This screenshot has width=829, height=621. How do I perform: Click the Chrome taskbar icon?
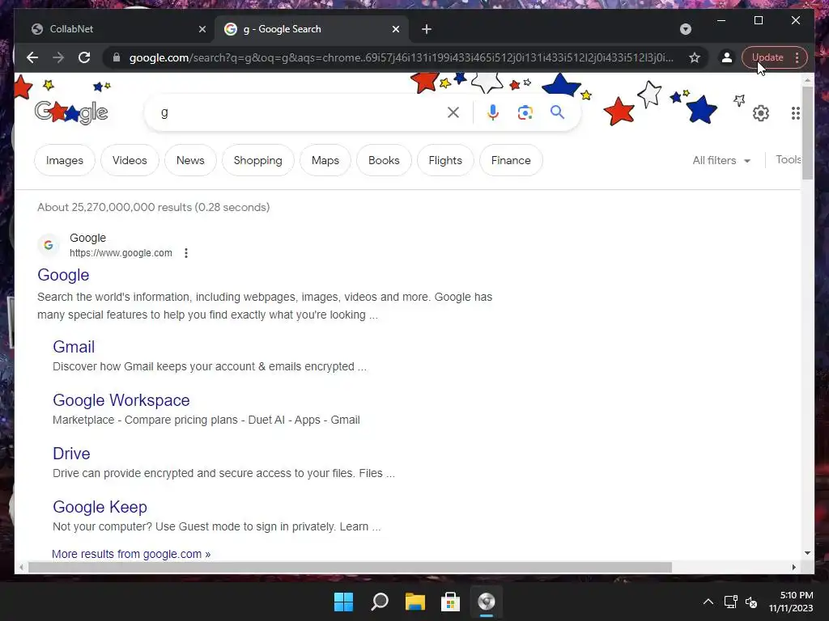pyautogui.click(x=487, y=602)
